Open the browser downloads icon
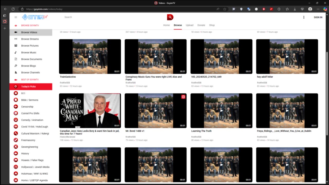The image size is (329, 185). pyautogui.click(x=295, y=9)
